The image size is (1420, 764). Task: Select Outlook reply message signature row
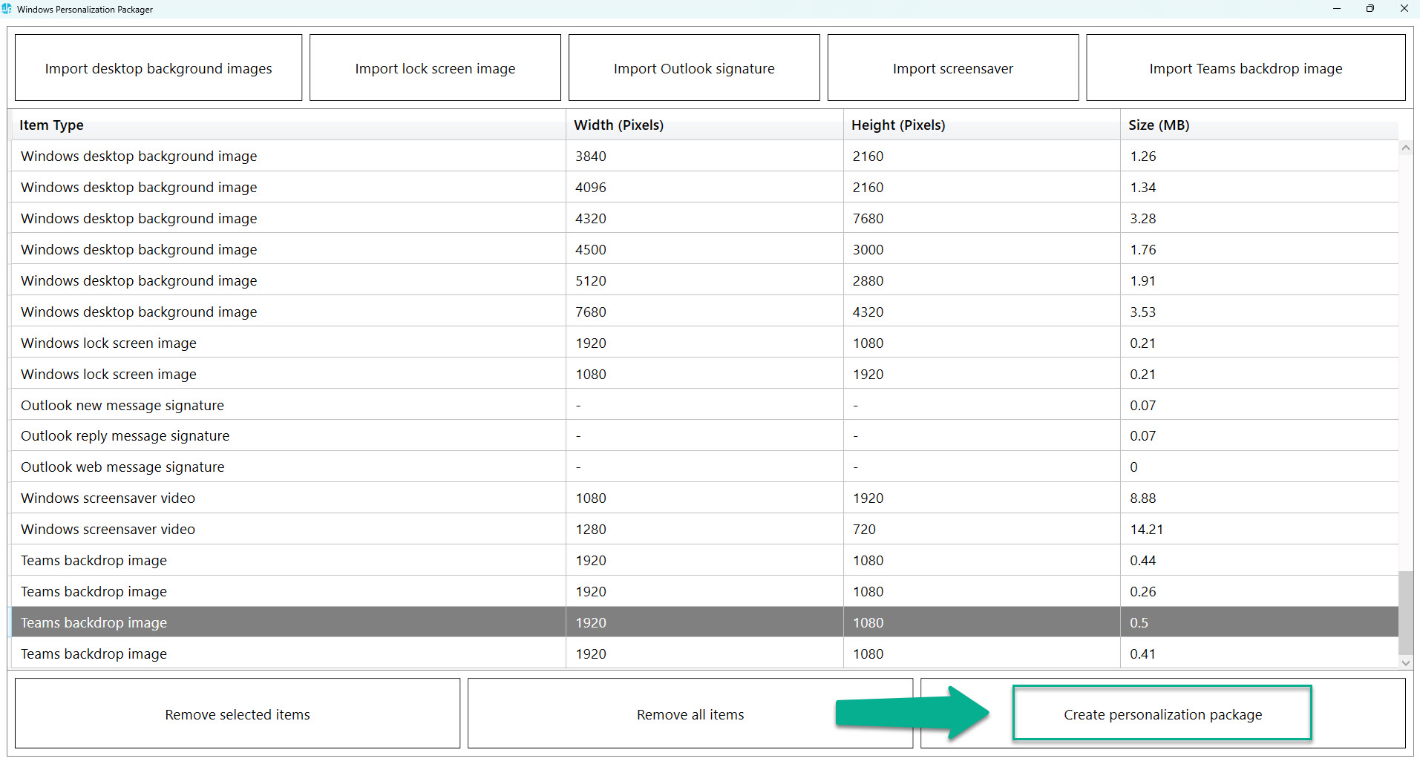(x=704, y=435)
